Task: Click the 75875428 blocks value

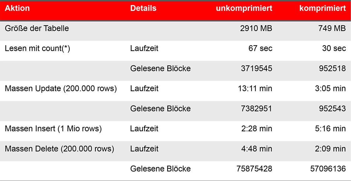Action: tap(254, 169)
